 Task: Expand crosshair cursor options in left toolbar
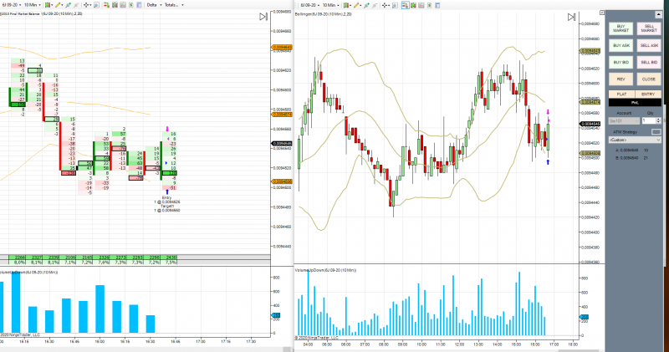tap(90, 5)
